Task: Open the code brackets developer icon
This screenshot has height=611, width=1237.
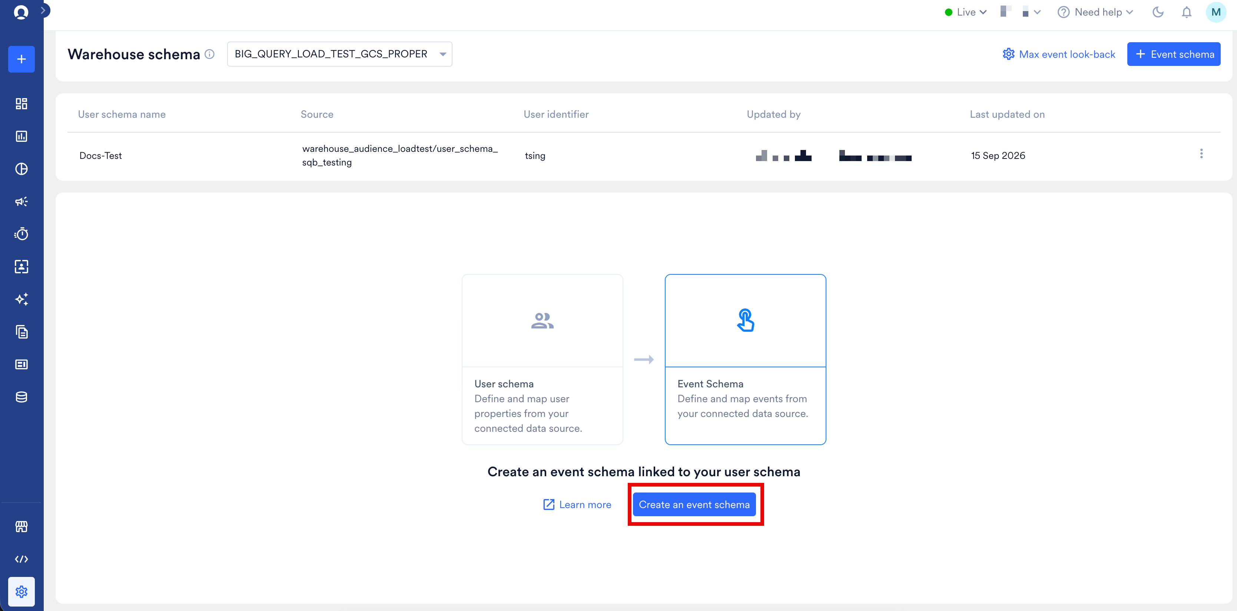Action: click(21, 559)
